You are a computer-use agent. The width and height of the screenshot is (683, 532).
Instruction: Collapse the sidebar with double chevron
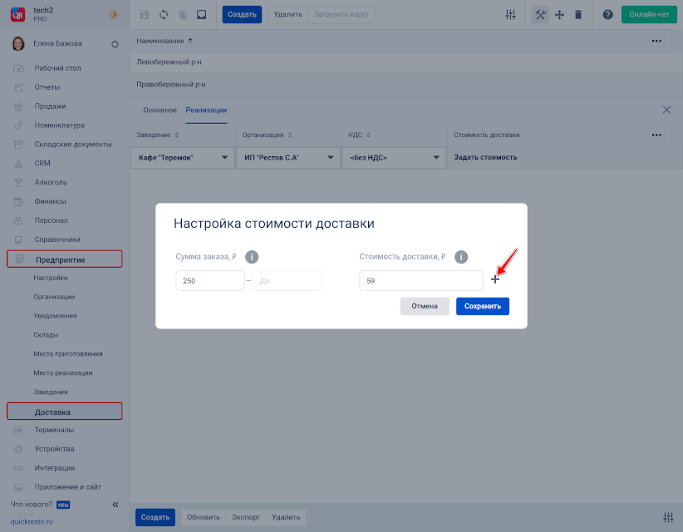pyautogui.click(x=115, y=505)
